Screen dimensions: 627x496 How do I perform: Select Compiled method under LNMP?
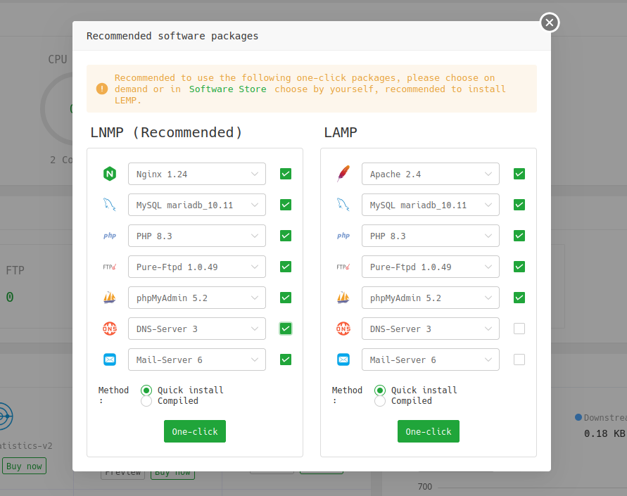click(x=146, y=401)
